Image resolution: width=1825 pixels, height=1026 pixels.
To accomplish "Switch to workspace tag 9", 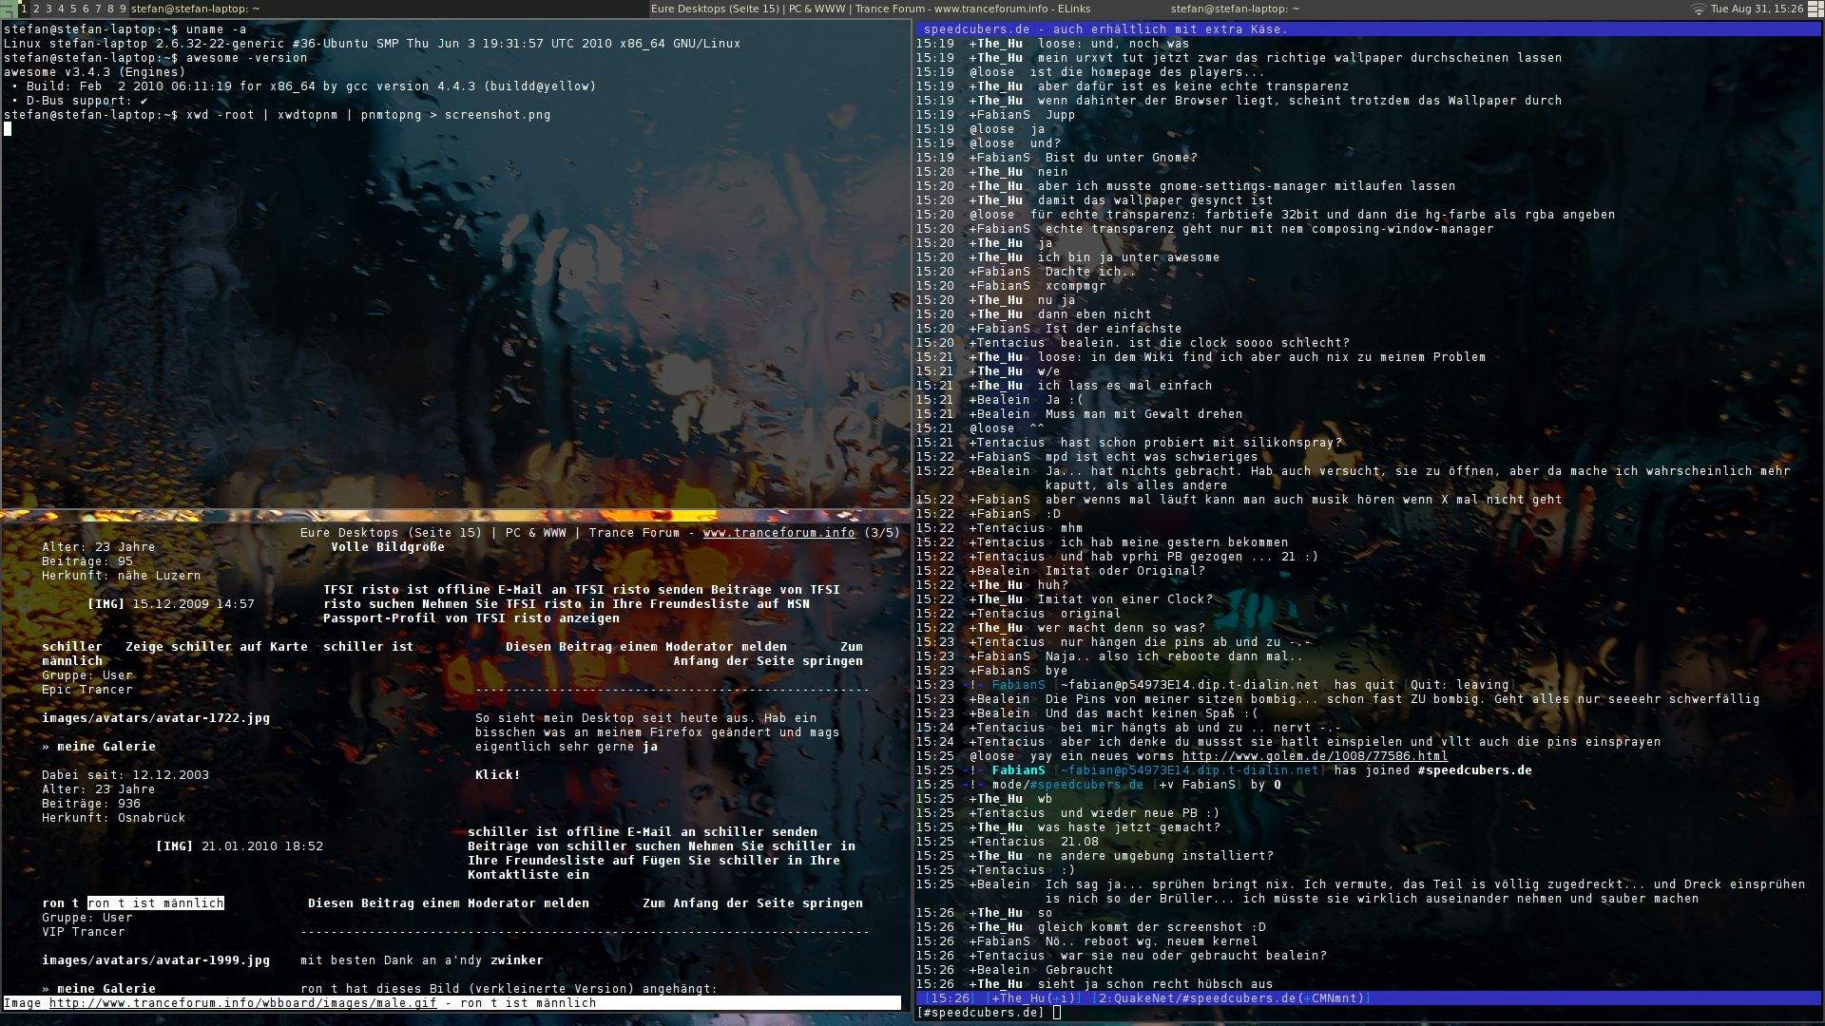I will 122,9.
